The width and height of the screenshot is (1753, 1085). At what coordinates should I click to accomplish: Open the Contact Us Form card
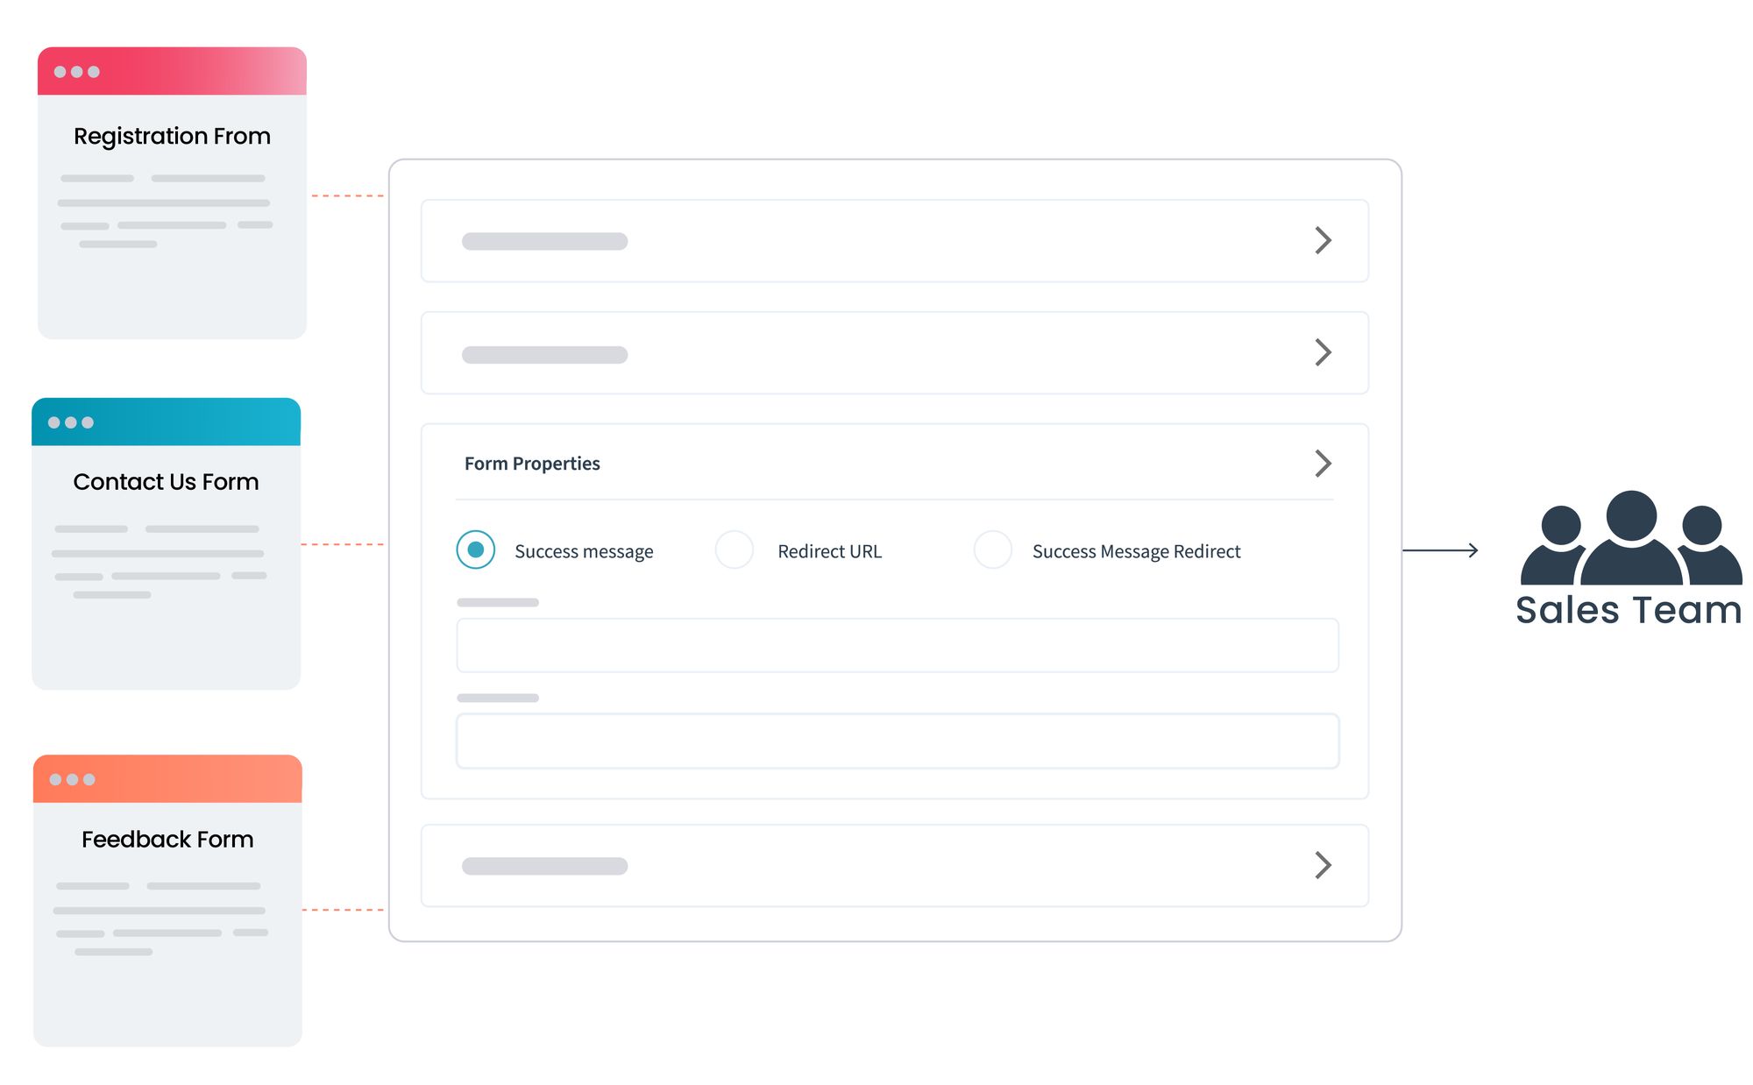tap(166, 543)
